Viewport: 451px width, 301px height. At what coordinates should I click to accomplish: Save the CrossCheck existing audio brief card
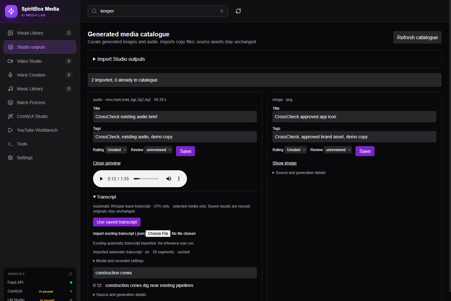point(185,151)
